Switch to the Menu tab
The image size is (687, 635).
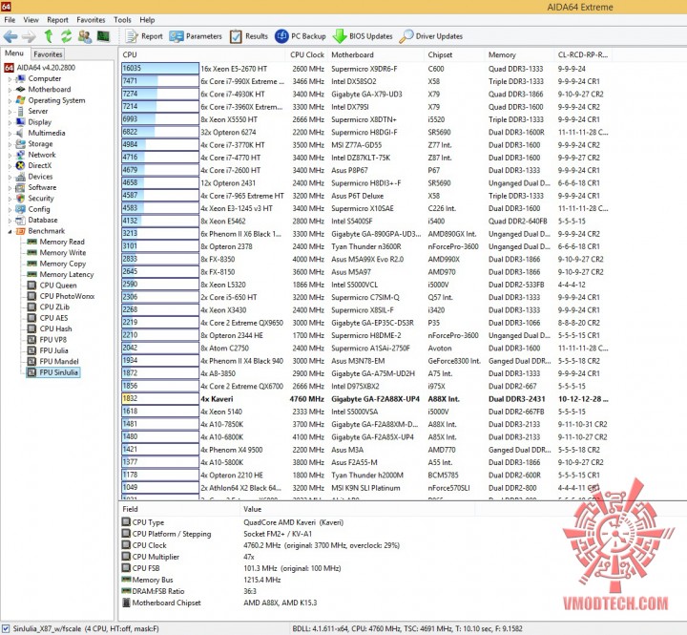(x=14, y=53)
